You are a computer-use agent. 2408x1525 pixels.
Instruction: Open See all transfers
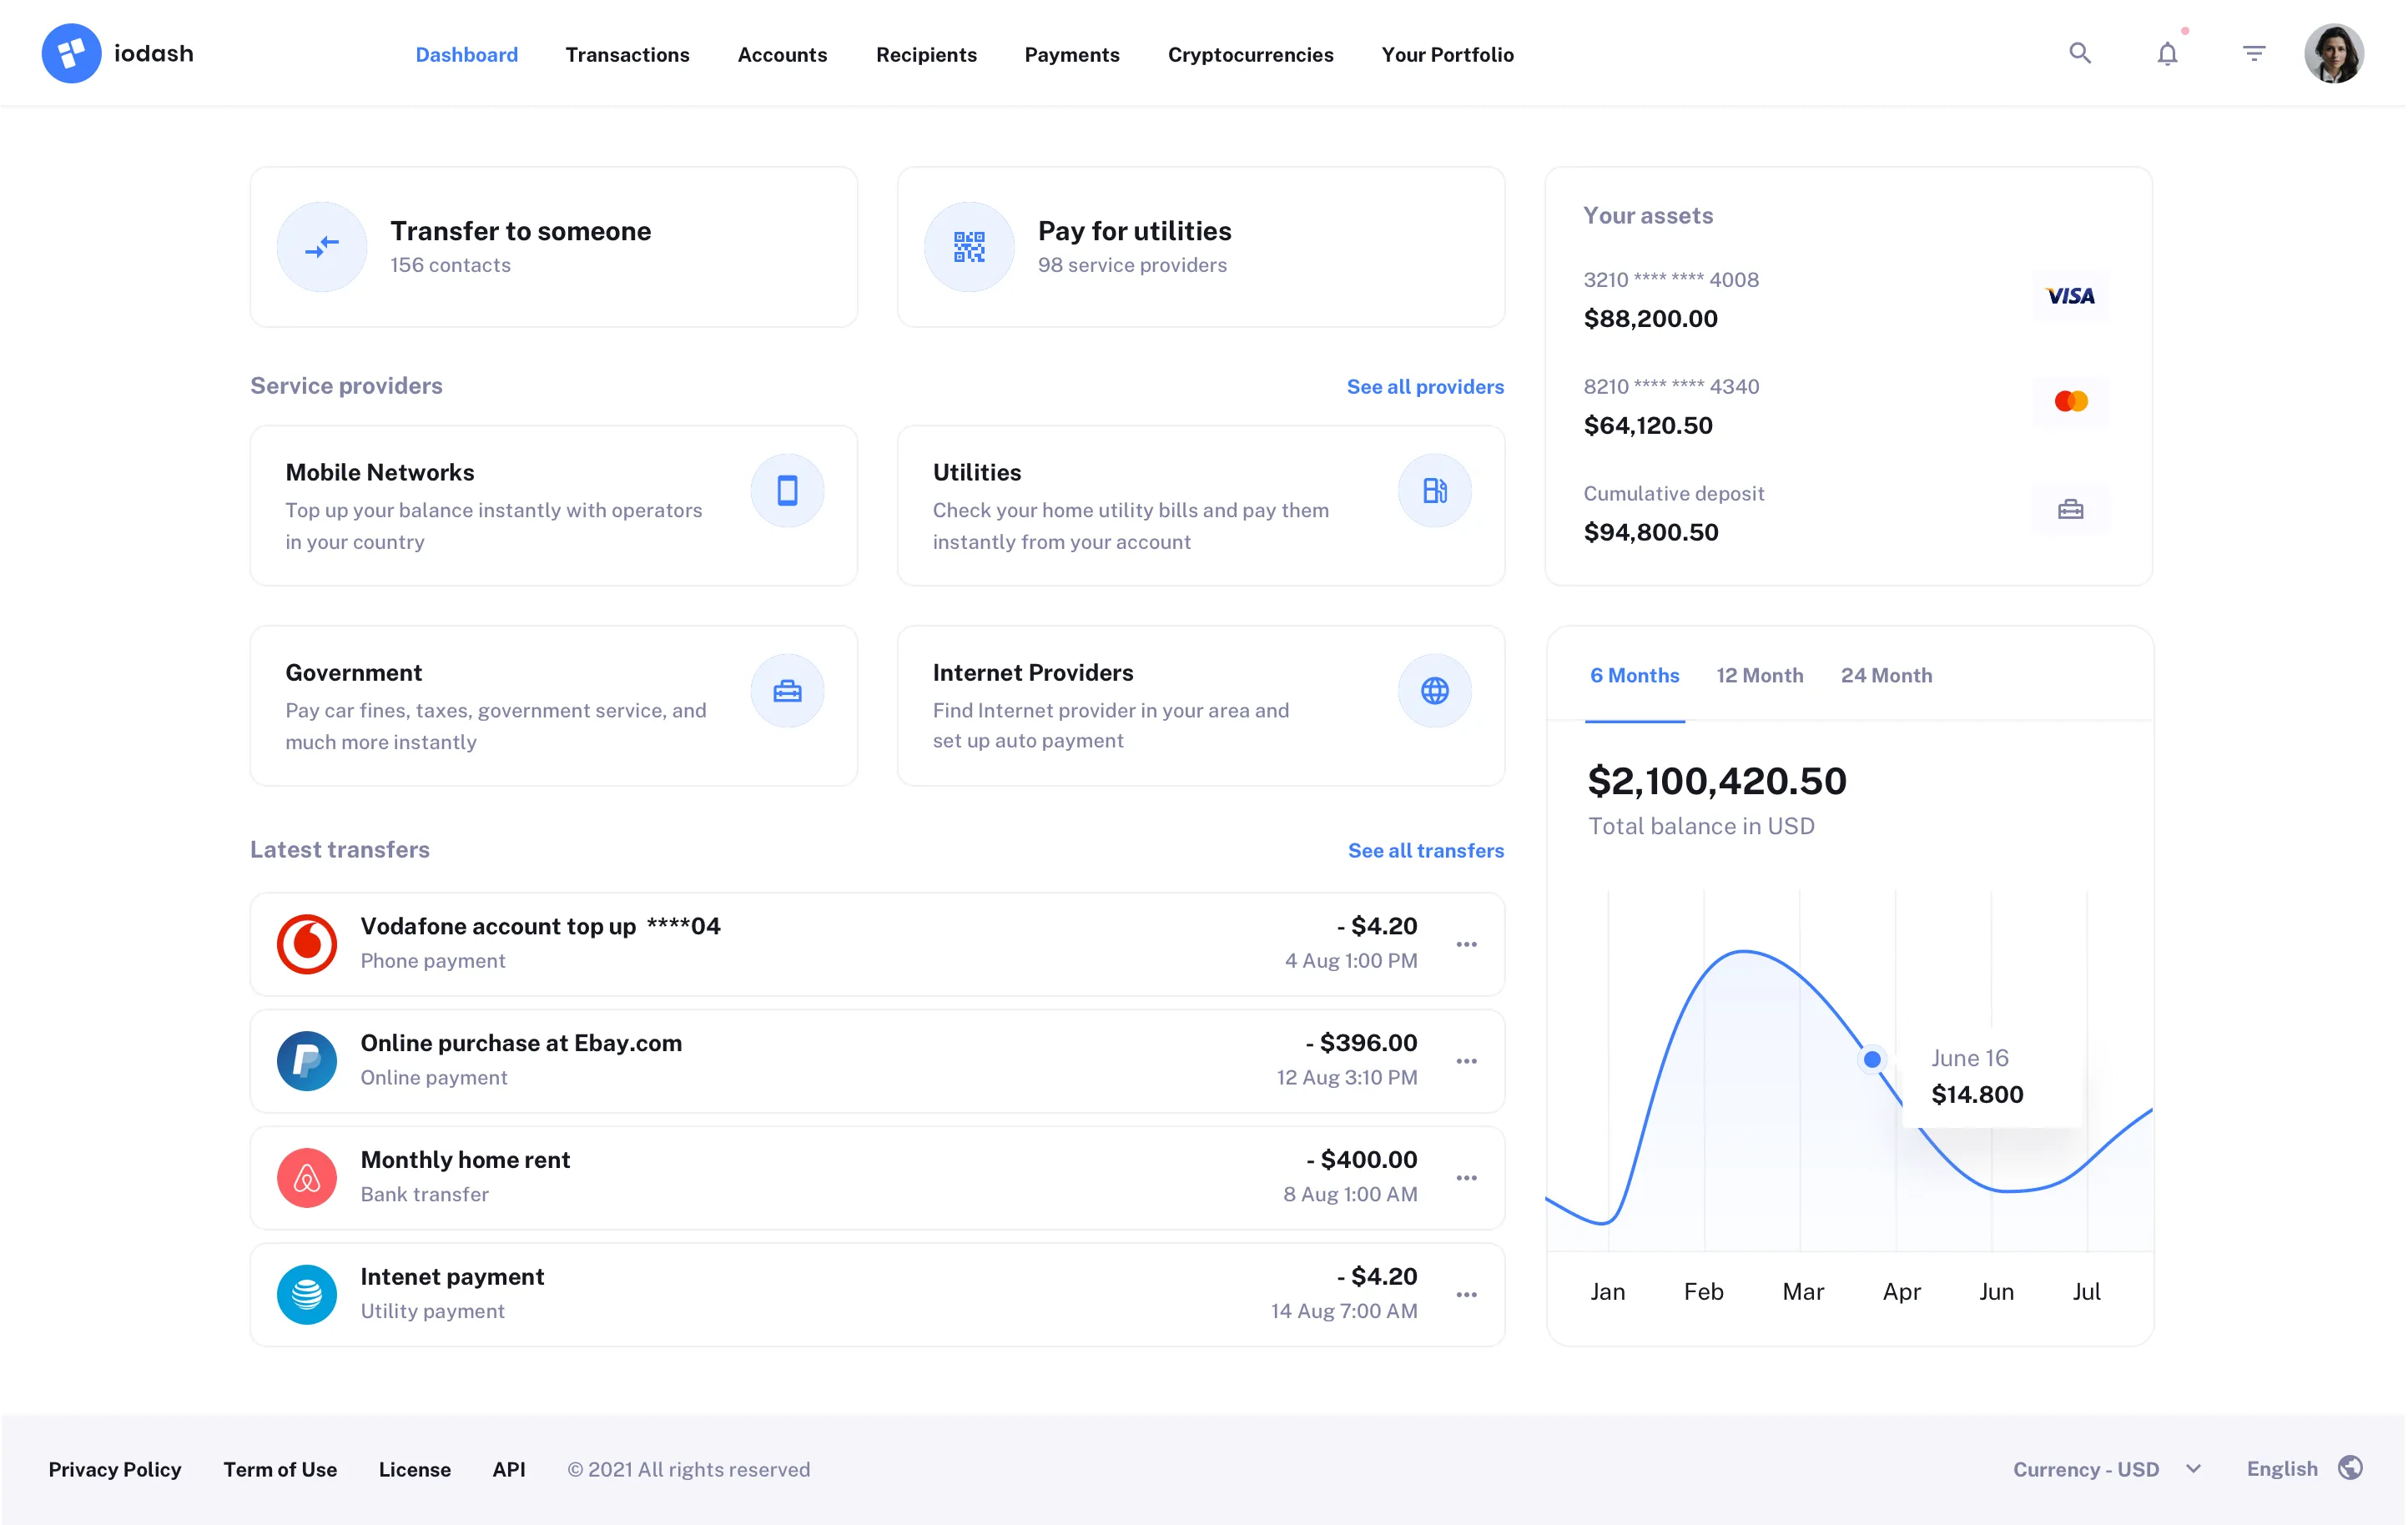(1426, 850)
